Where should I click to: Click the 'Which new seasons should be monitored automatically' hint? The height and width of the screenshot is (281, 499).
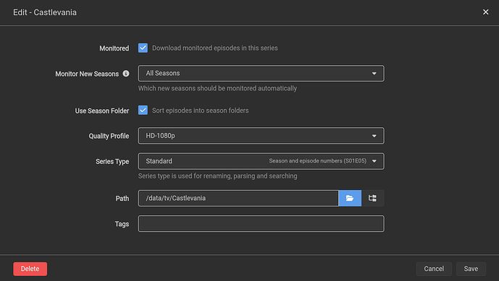(217, 88)
